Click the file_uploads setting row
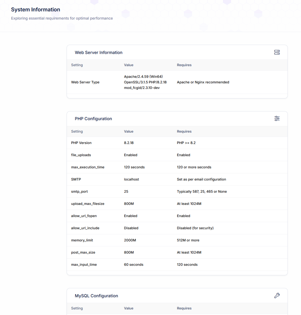This screenshot has width=301, height=315. 81,155
